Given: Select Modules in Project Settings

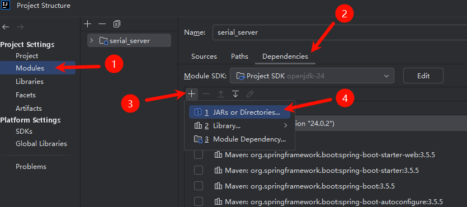Looking at the screenshot, I should click(x=37, y=68).
